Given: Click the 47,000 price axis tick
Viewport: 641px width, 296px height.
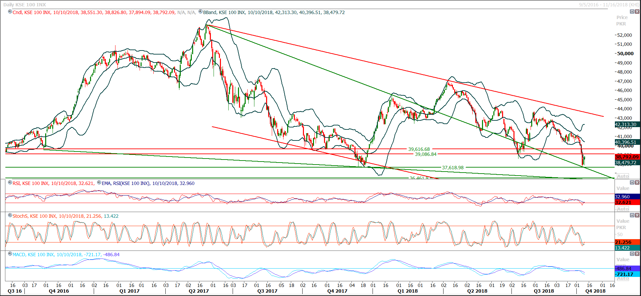Looking at the screenshot, I should pyautogui.click(x=624, y=81).
